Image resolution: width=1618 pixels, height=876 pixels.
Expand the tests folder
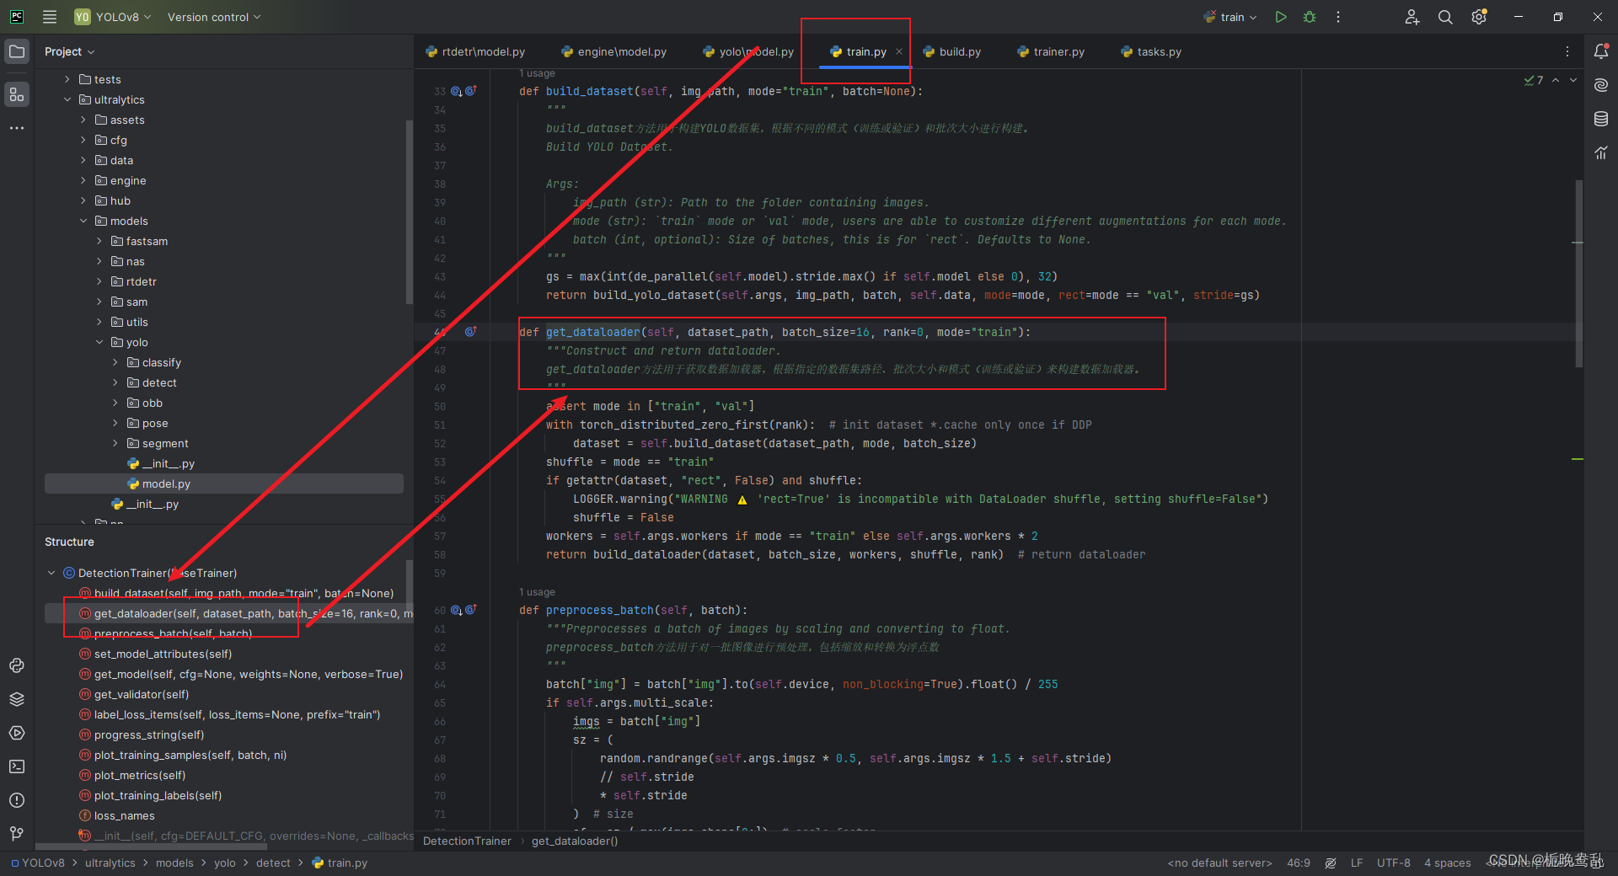(67, 79)
